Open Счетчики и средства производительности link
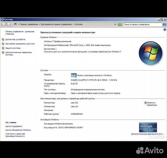The height and width of the screenshot is (158, 167). tap(15, 135)
